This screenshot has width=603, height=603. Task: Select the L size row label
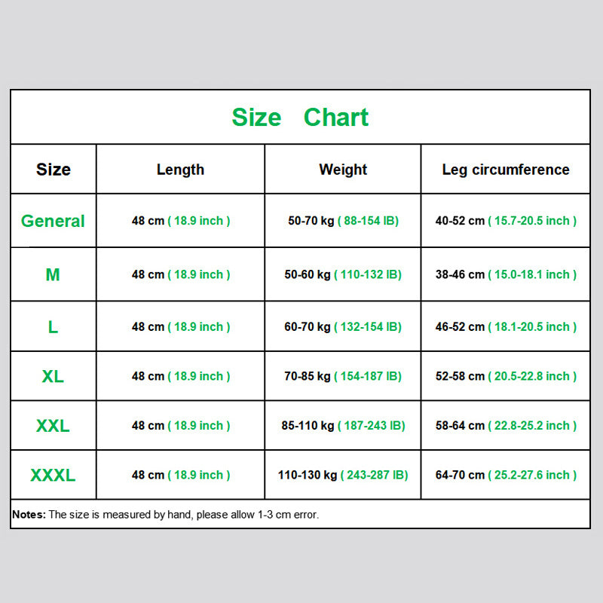[x=53, y=327]
